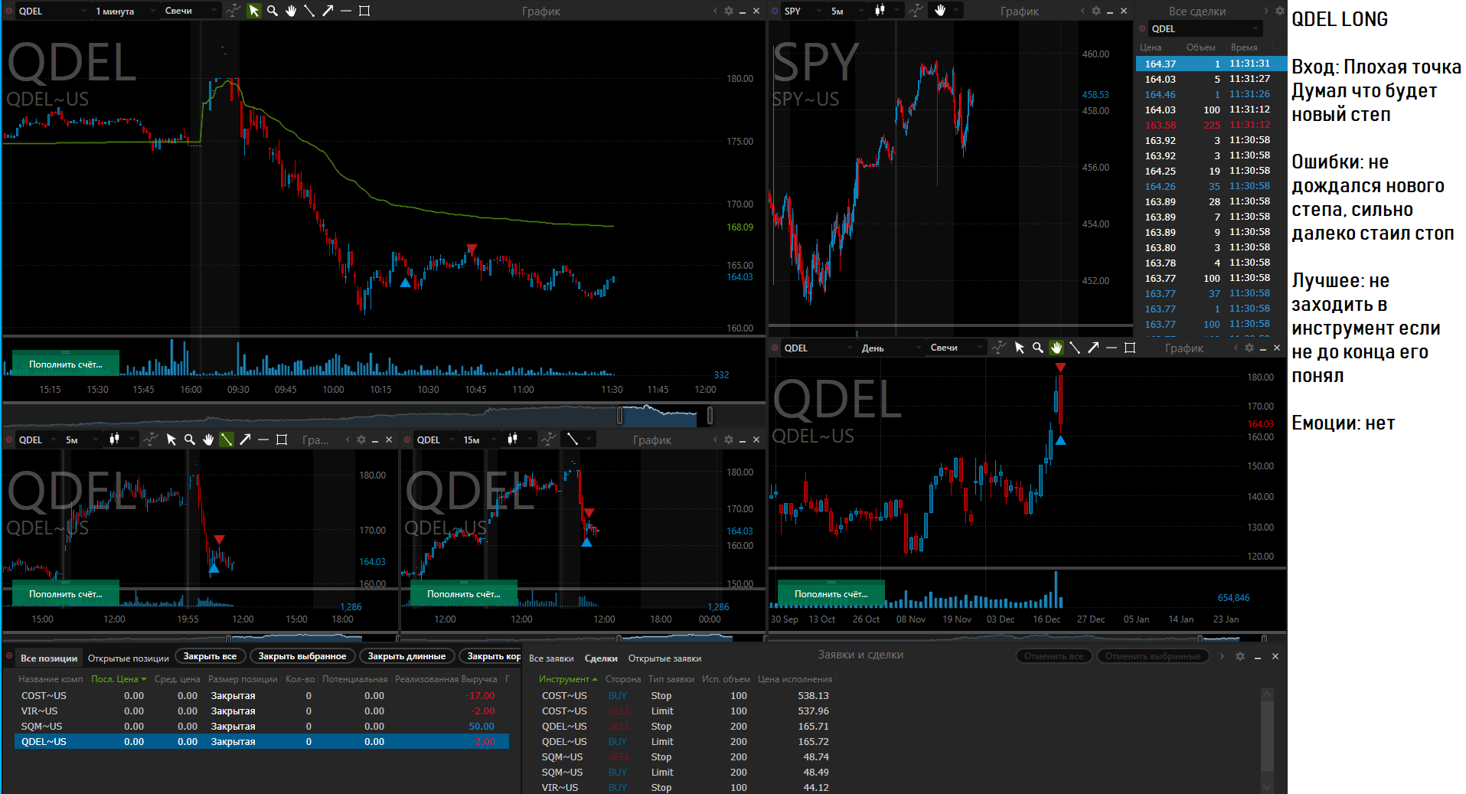Switch to the 'Все заявки' tab

click(x=551, y=658)
